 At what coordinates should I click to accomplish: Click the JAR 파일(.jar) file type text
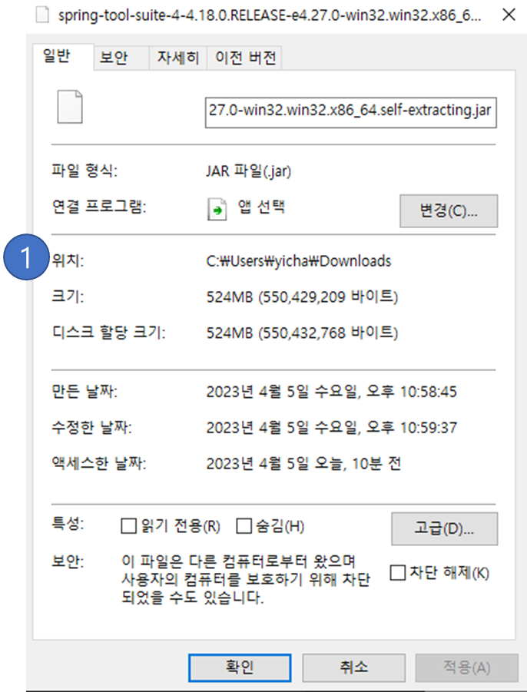[249, 171]
